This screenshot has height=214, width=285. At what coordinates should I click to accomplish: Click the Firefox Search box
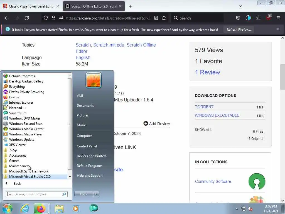pyautogui.click(x=197, y=18)
